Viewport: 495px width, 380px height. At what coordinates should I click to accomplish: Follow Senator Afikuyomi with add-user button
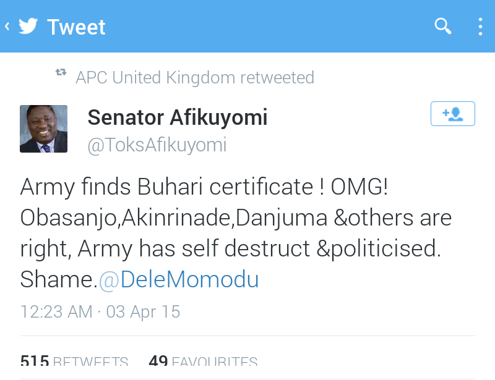[x=453, y=114]
